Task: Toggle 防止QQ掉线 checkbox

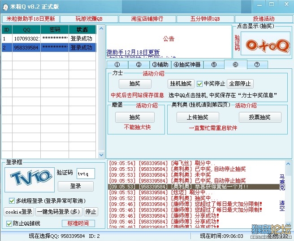Action: point(9,223)
